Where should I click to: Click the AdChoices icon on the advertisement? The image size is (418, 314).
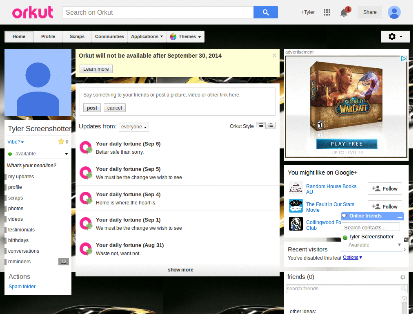[404, 59]
